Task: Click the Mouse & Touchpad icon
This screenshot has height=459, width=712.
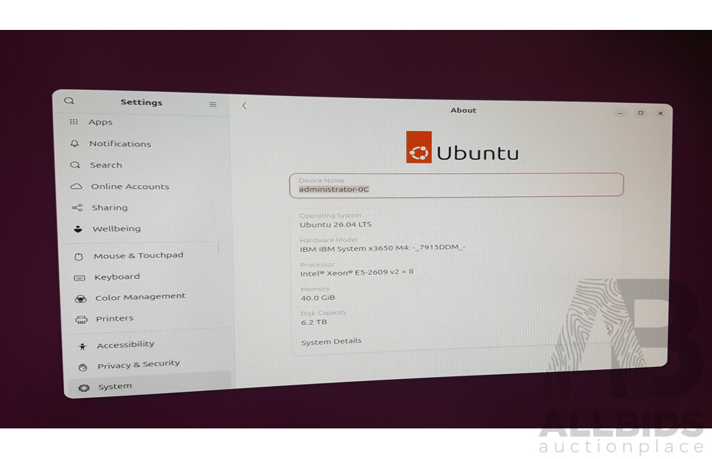Action: [x=79, y=257]
